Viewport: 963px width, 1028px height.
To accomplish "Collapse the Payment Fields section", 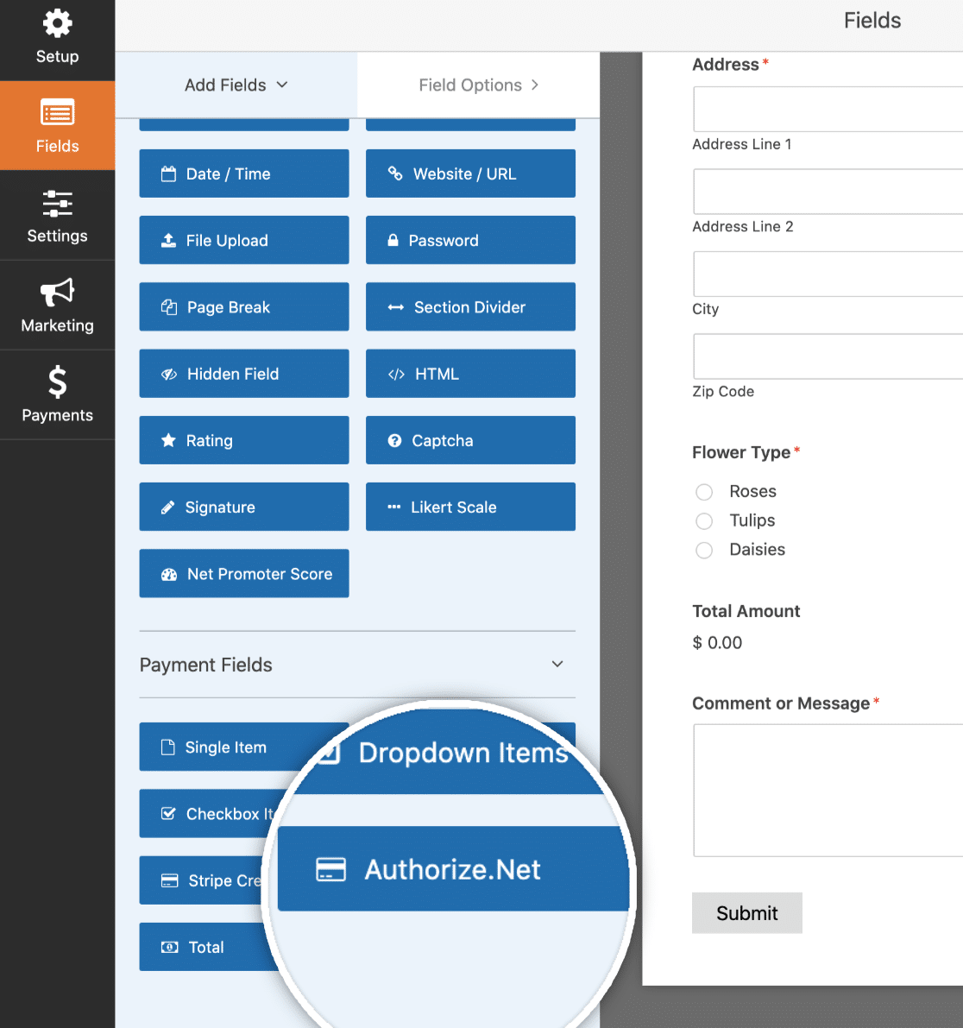I will 557,664.
